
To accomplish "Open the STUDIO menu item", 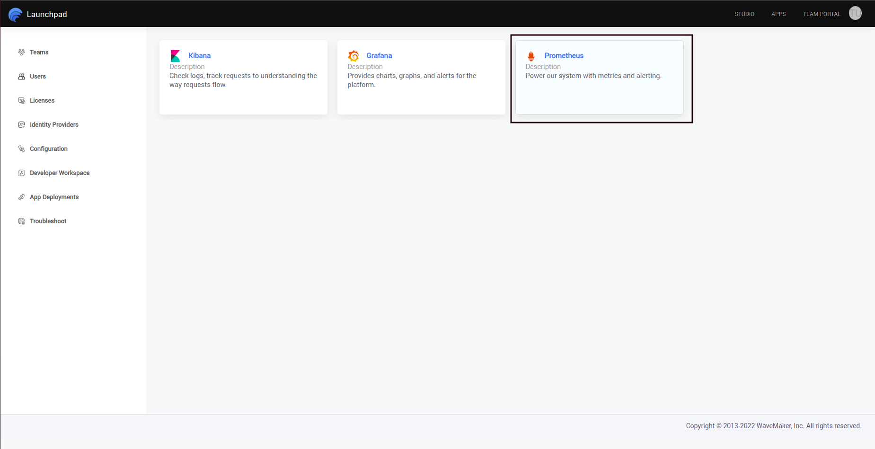I will point(744,14).
